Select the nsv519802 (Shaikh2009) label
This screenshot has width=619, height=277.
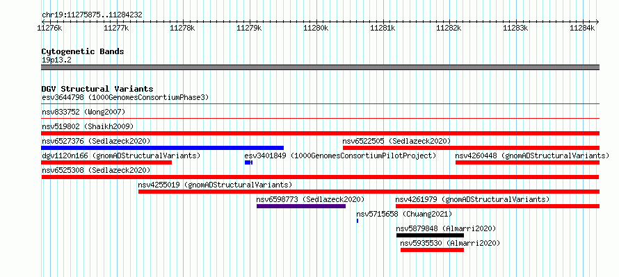[x=88, y=126]
